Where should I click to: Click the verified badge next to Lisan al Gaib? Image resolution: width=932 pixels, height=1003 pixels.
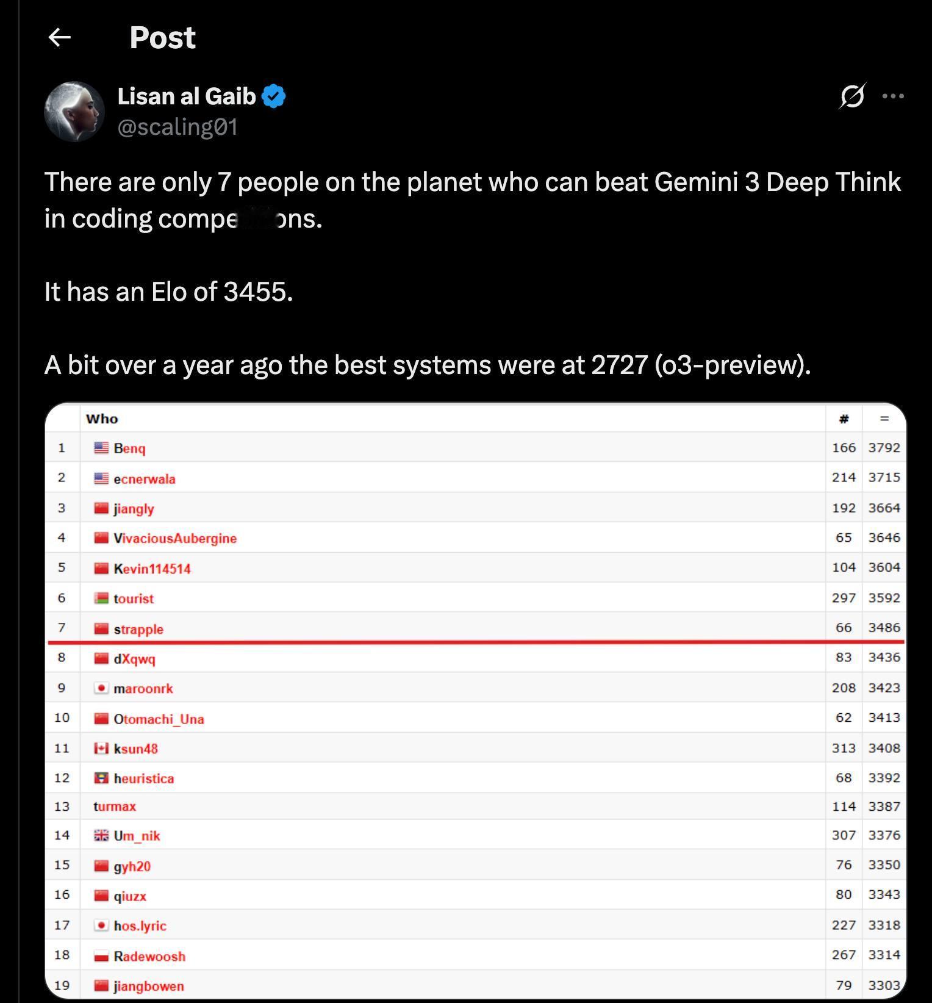click(x=274, y=95)
